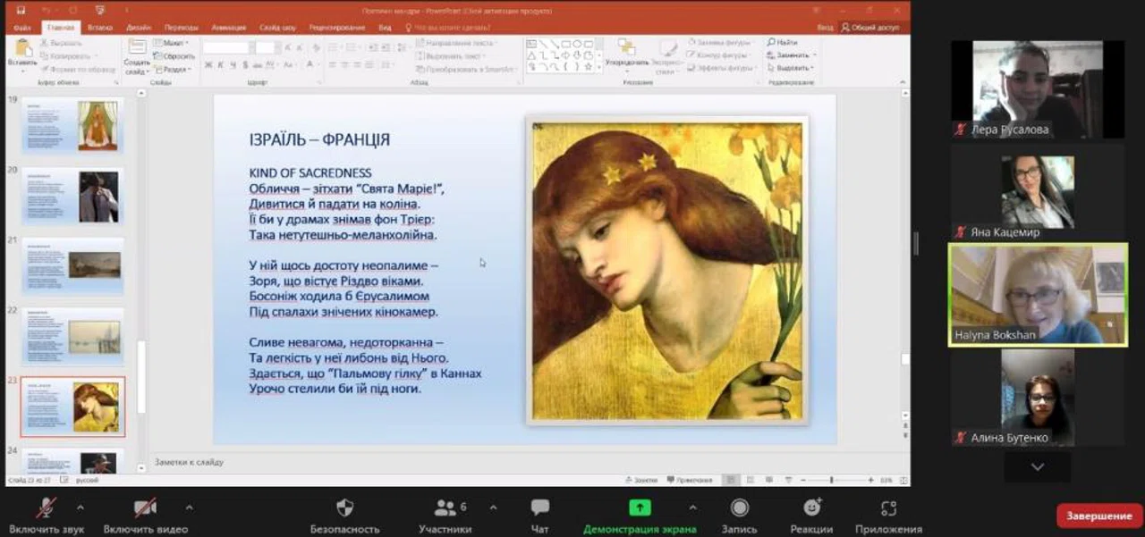The image size is (1145, 537).
Task: Expand audio options arrow next to Включить звук
Action: pyautogui.click(x=81, y=507)
